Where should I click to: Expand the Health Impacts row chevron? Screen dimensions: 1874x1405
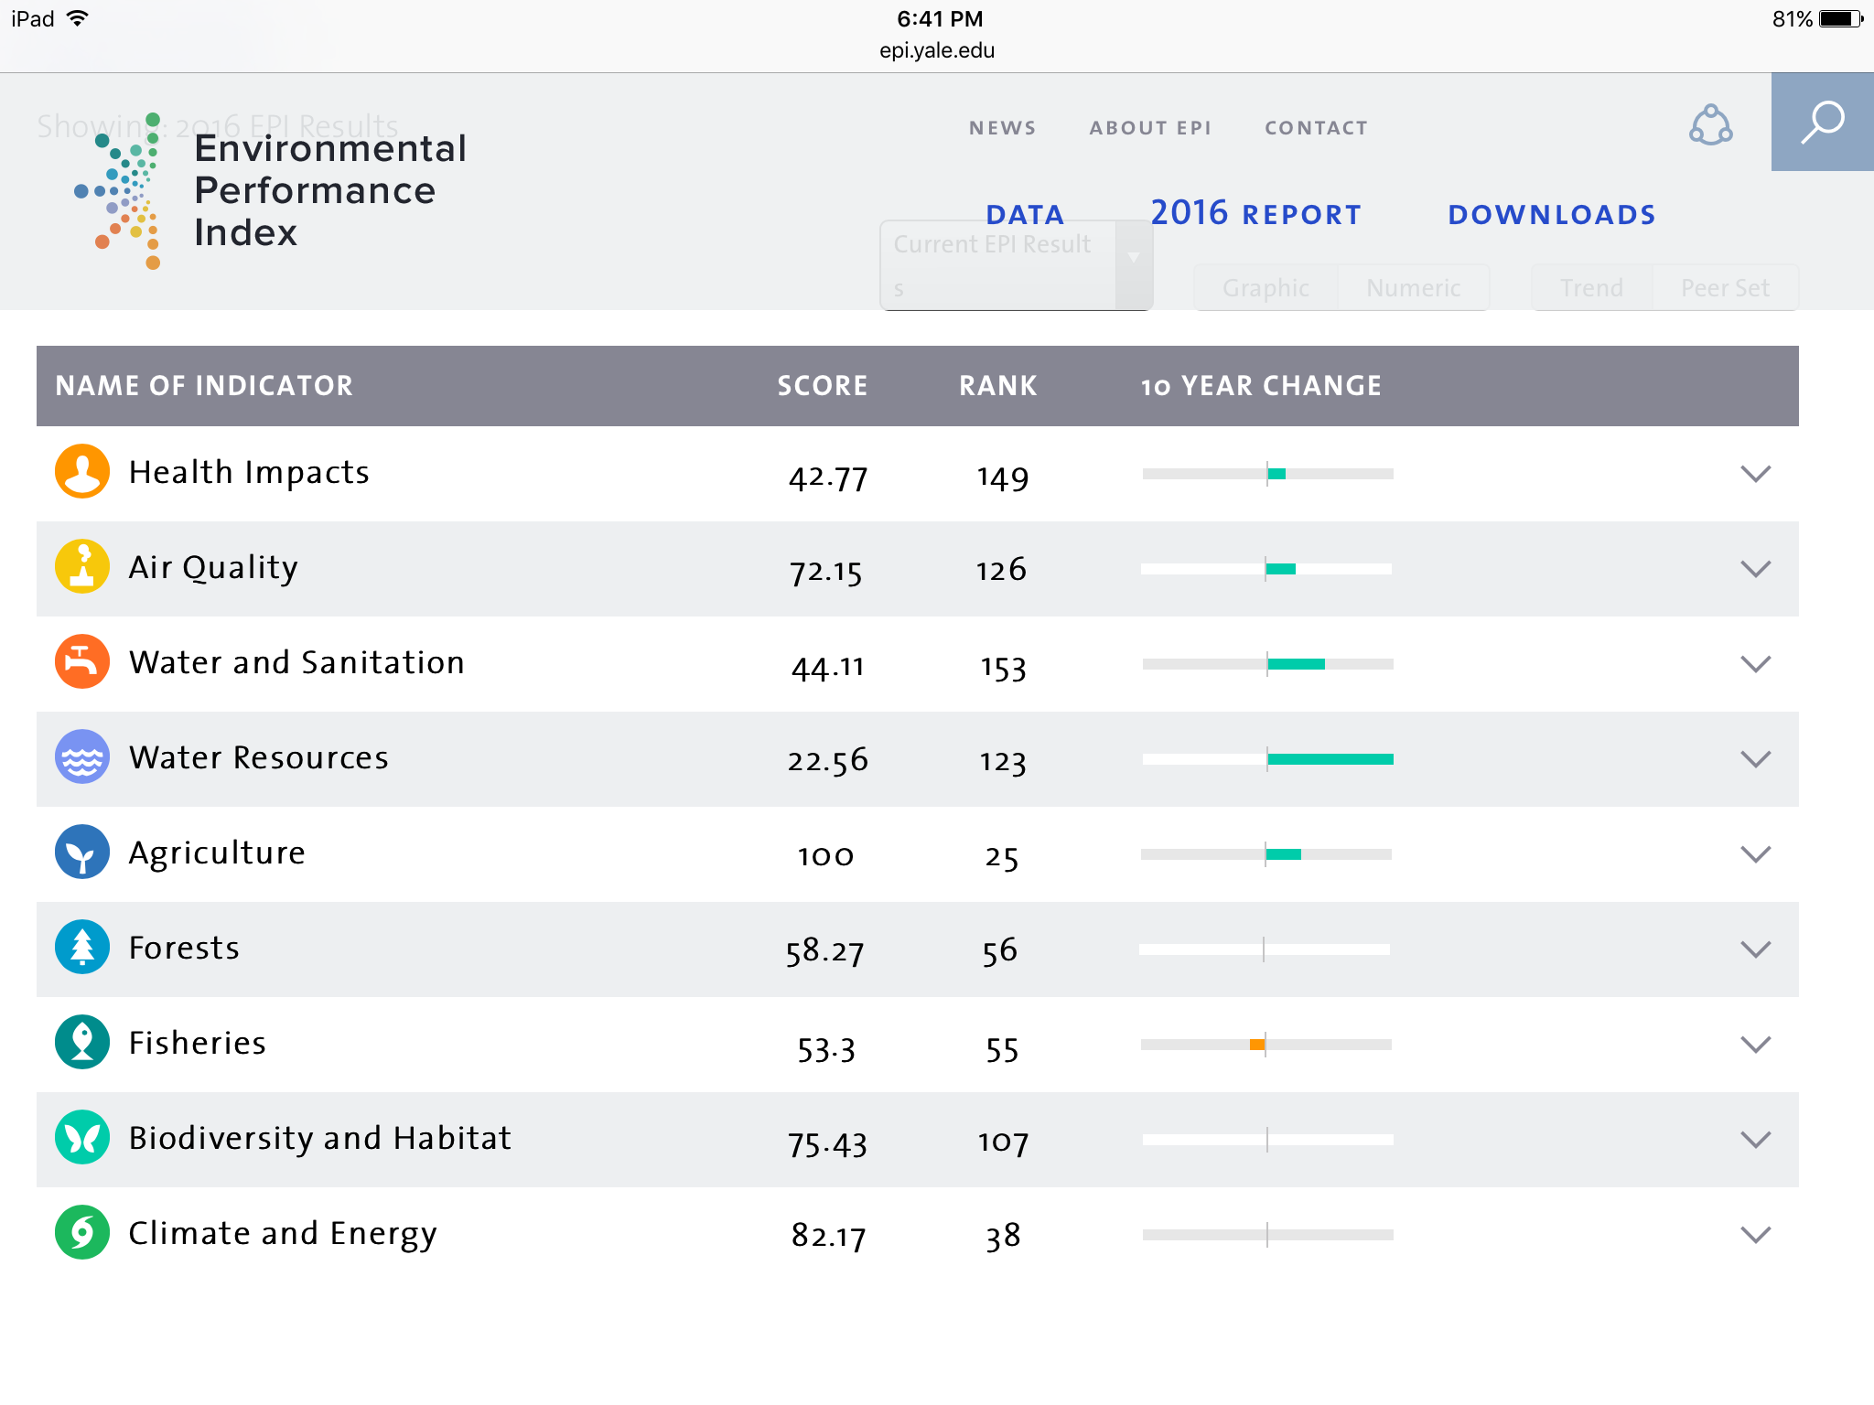click(1755, 474)
